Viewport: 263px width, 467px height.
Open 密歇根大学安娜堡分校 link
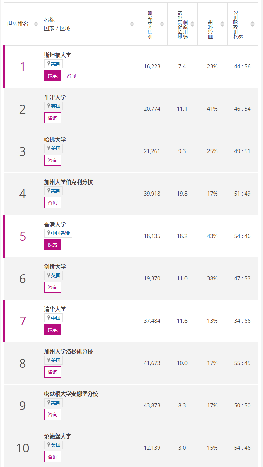(x=71, y=394)
